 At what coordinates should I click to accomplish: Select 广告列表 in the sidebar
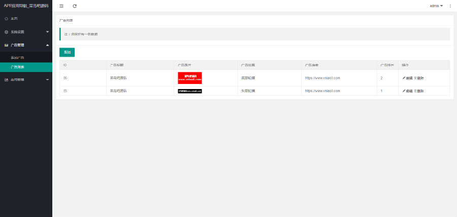(18, 67)
